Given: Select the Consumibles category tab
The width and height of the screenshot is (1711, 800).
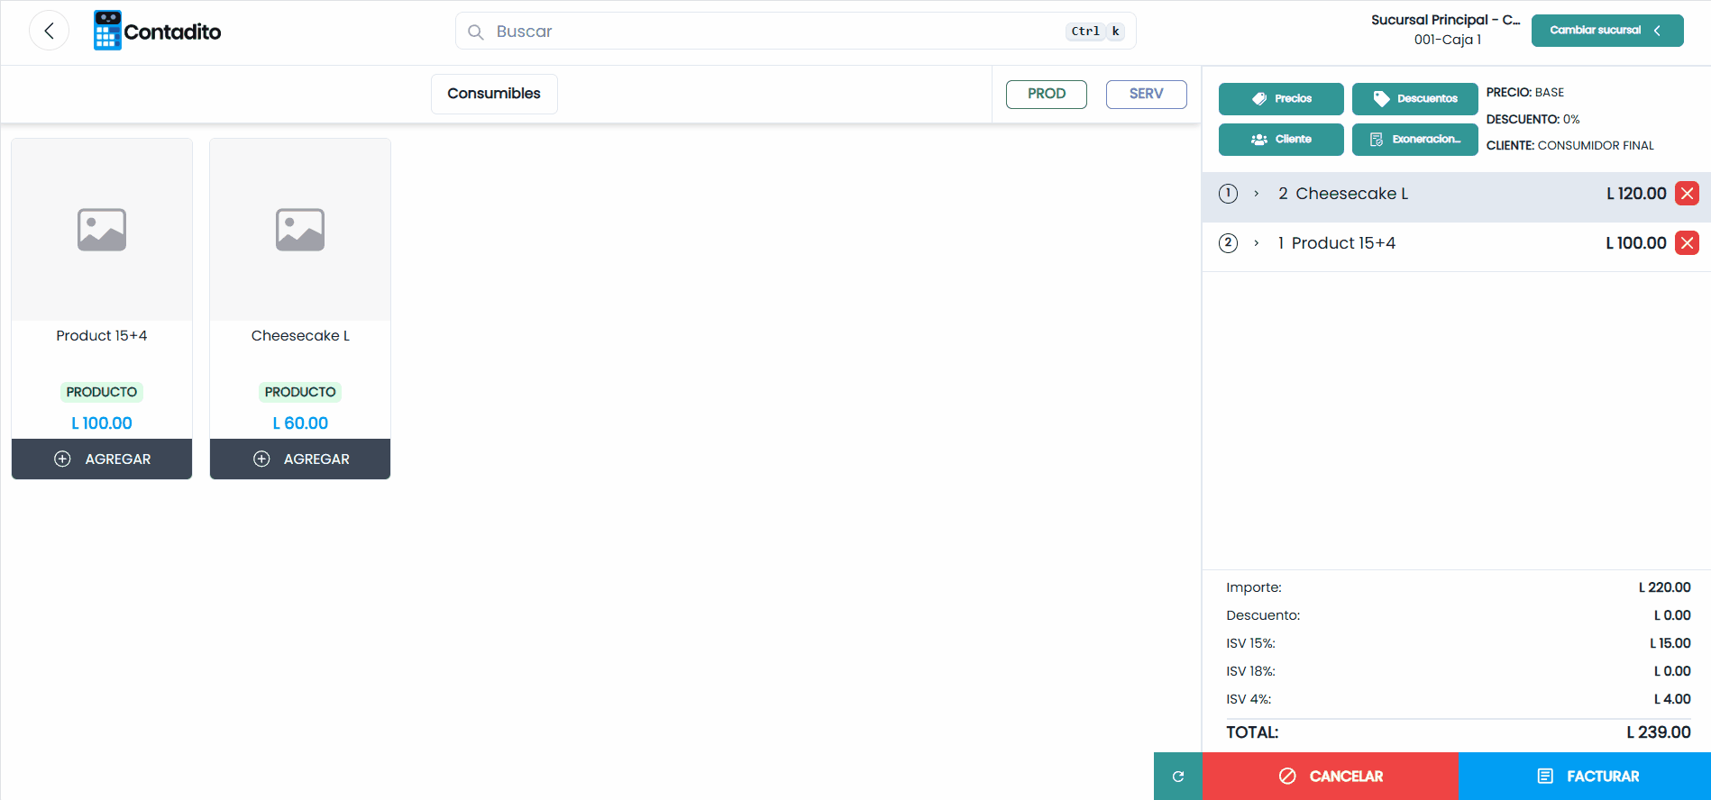Looking at the screenshot, I should [x=494, y=94].
